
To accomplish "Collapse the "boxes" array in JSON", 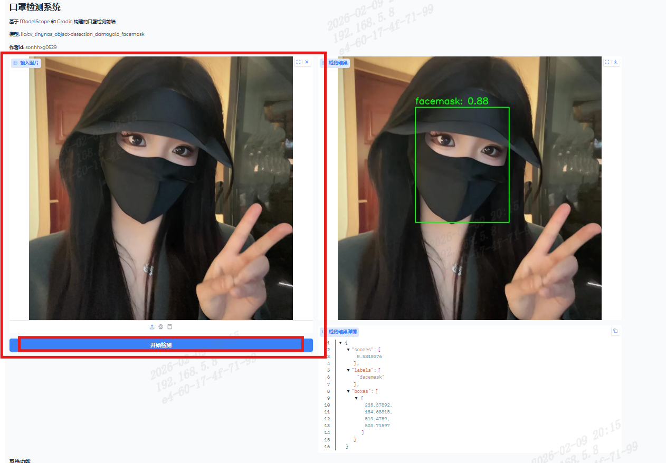I will point(348,391).
